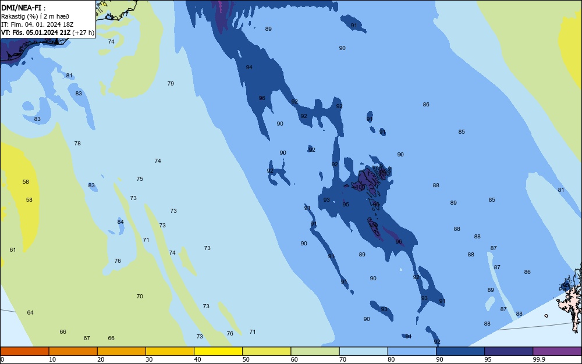The image size is (582, 364).
Task: Select the 20–30 legend color swatch
Action: coord(122,351)
